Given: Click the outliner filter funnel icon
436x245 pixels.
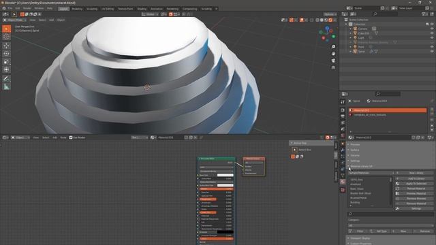Looking at the screenshot, I should 424,14.
